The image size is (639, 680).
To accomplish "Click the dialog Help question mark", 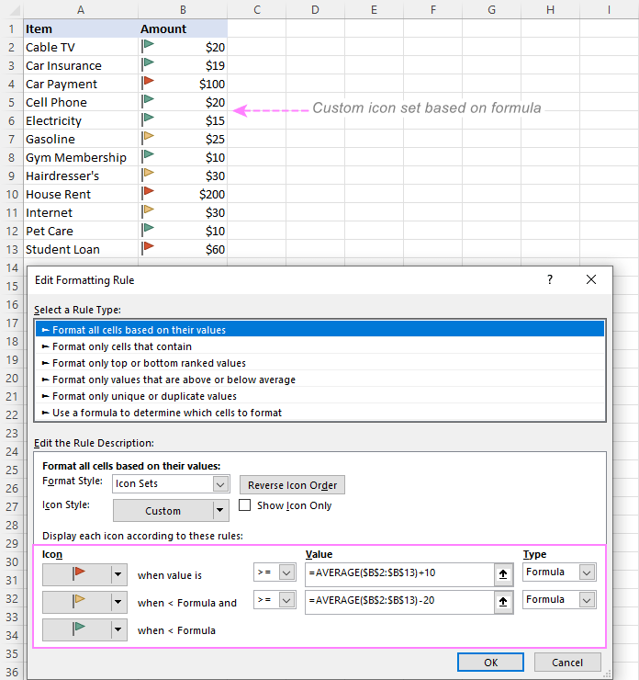I will (x=550, y=279).
